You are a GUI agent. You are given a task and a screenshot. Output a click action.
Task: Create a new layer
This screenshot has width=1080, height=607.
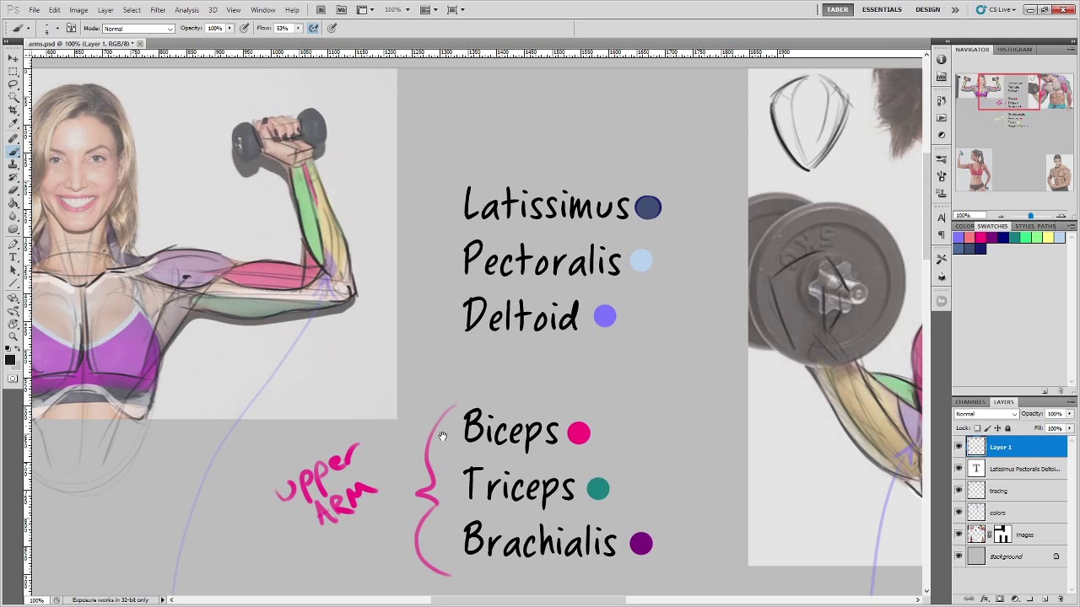pyautogui.click(x=1045, y=599)
